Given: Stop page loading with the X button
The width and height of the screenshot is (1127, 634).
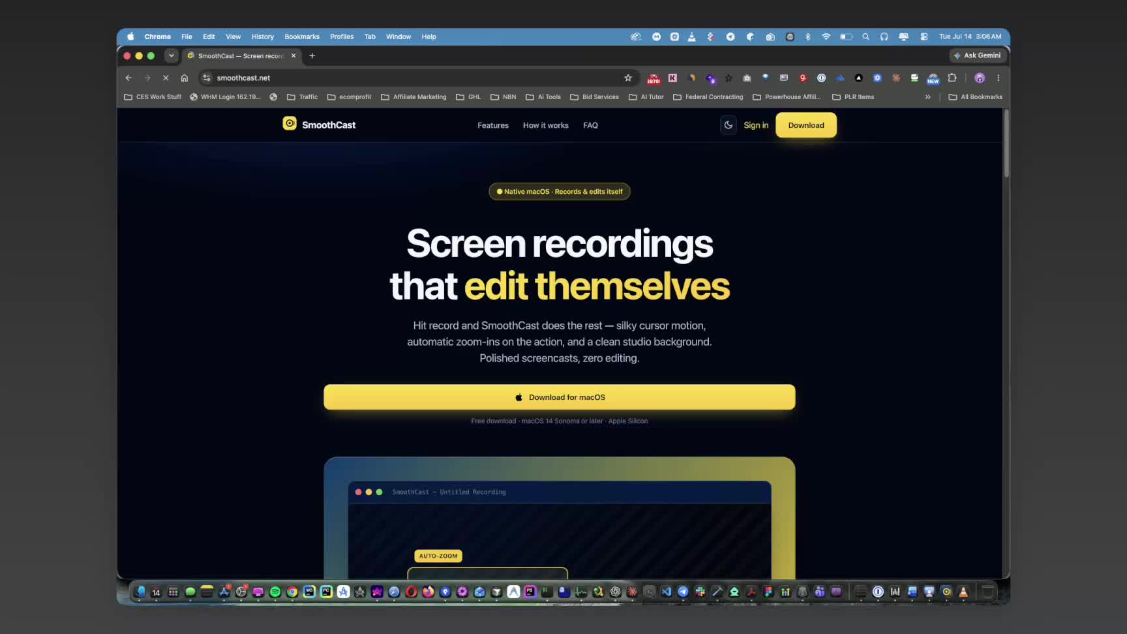Looking at the screenshot, I should click(166, 78).
